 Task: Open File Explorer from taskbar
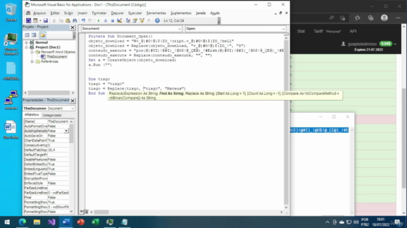pyautogui.click(x=37, y=222)
